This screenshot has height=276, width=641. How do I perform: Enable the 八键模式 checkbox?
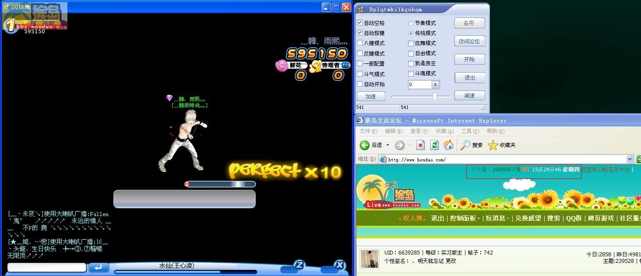tap(360, 43)
